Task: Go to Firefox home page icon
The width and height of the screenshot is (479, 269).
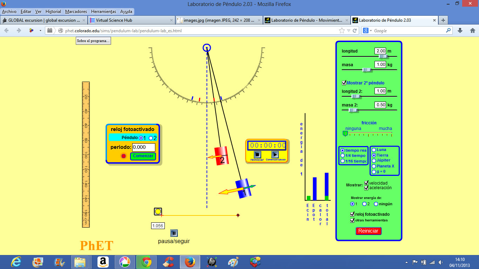Action: click(472, 31)
